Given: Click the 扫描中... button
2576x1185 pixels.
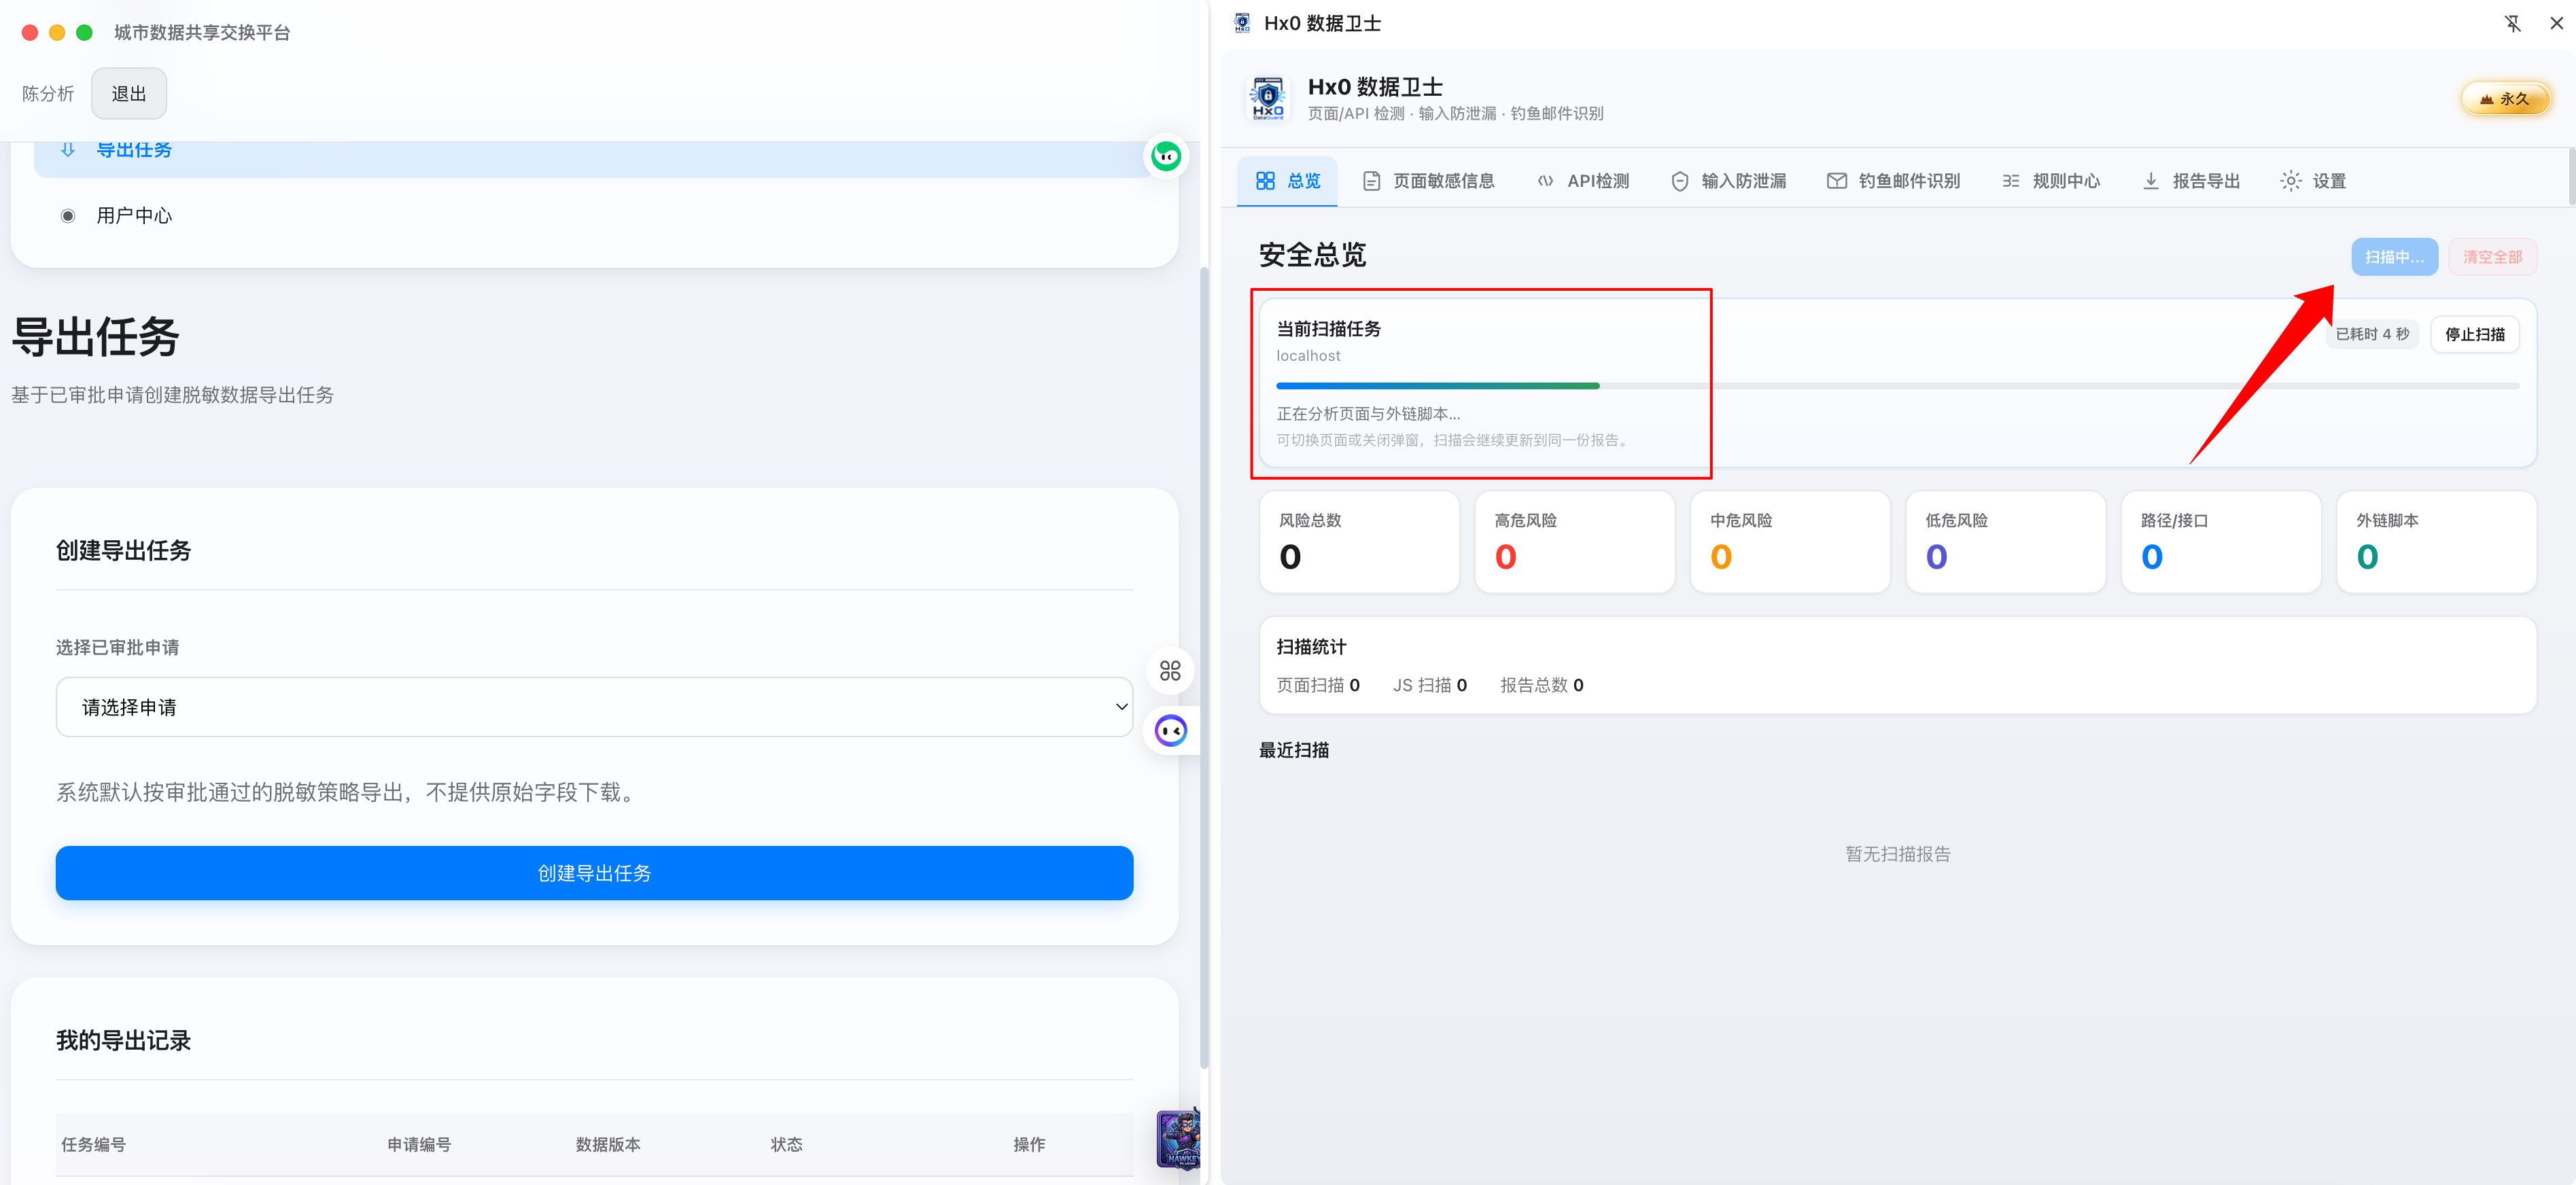Looking at the screenshot, I should click(x=2394, y=257).
